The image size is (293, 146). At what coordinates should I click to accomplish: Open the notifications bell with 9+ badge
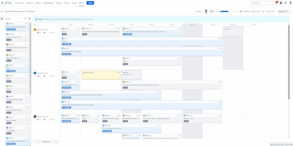(x=276, y=3)
